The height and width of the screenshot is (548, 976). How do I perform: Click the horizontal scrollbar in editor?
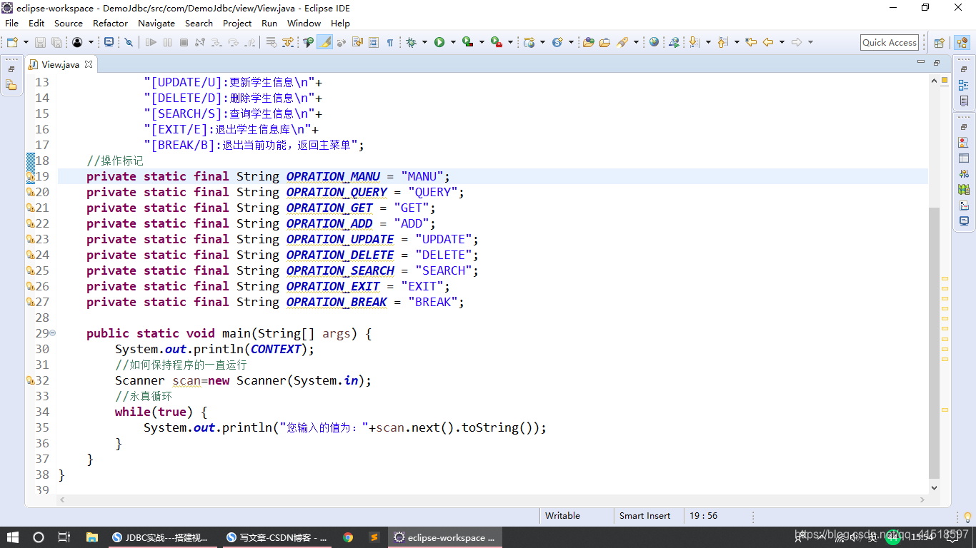pos(493,500)
